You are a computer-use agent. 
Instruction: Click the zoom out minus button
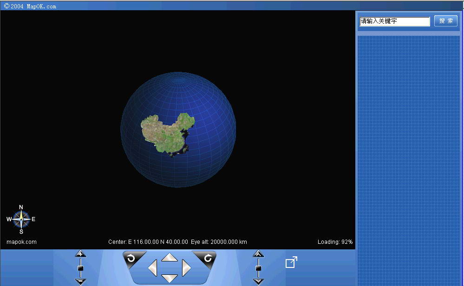(81, 281)
